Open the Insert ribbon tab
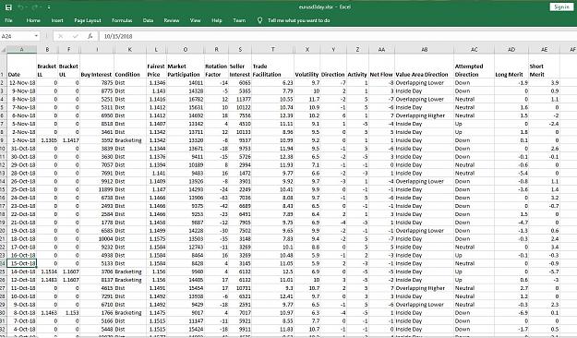Image resolution: width=577 pixels, height=338 pixels. (x=57, y=20)
